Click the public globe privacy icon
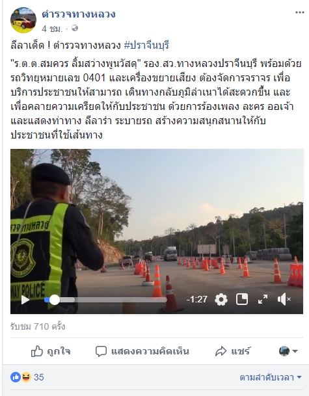 point(75,28)
